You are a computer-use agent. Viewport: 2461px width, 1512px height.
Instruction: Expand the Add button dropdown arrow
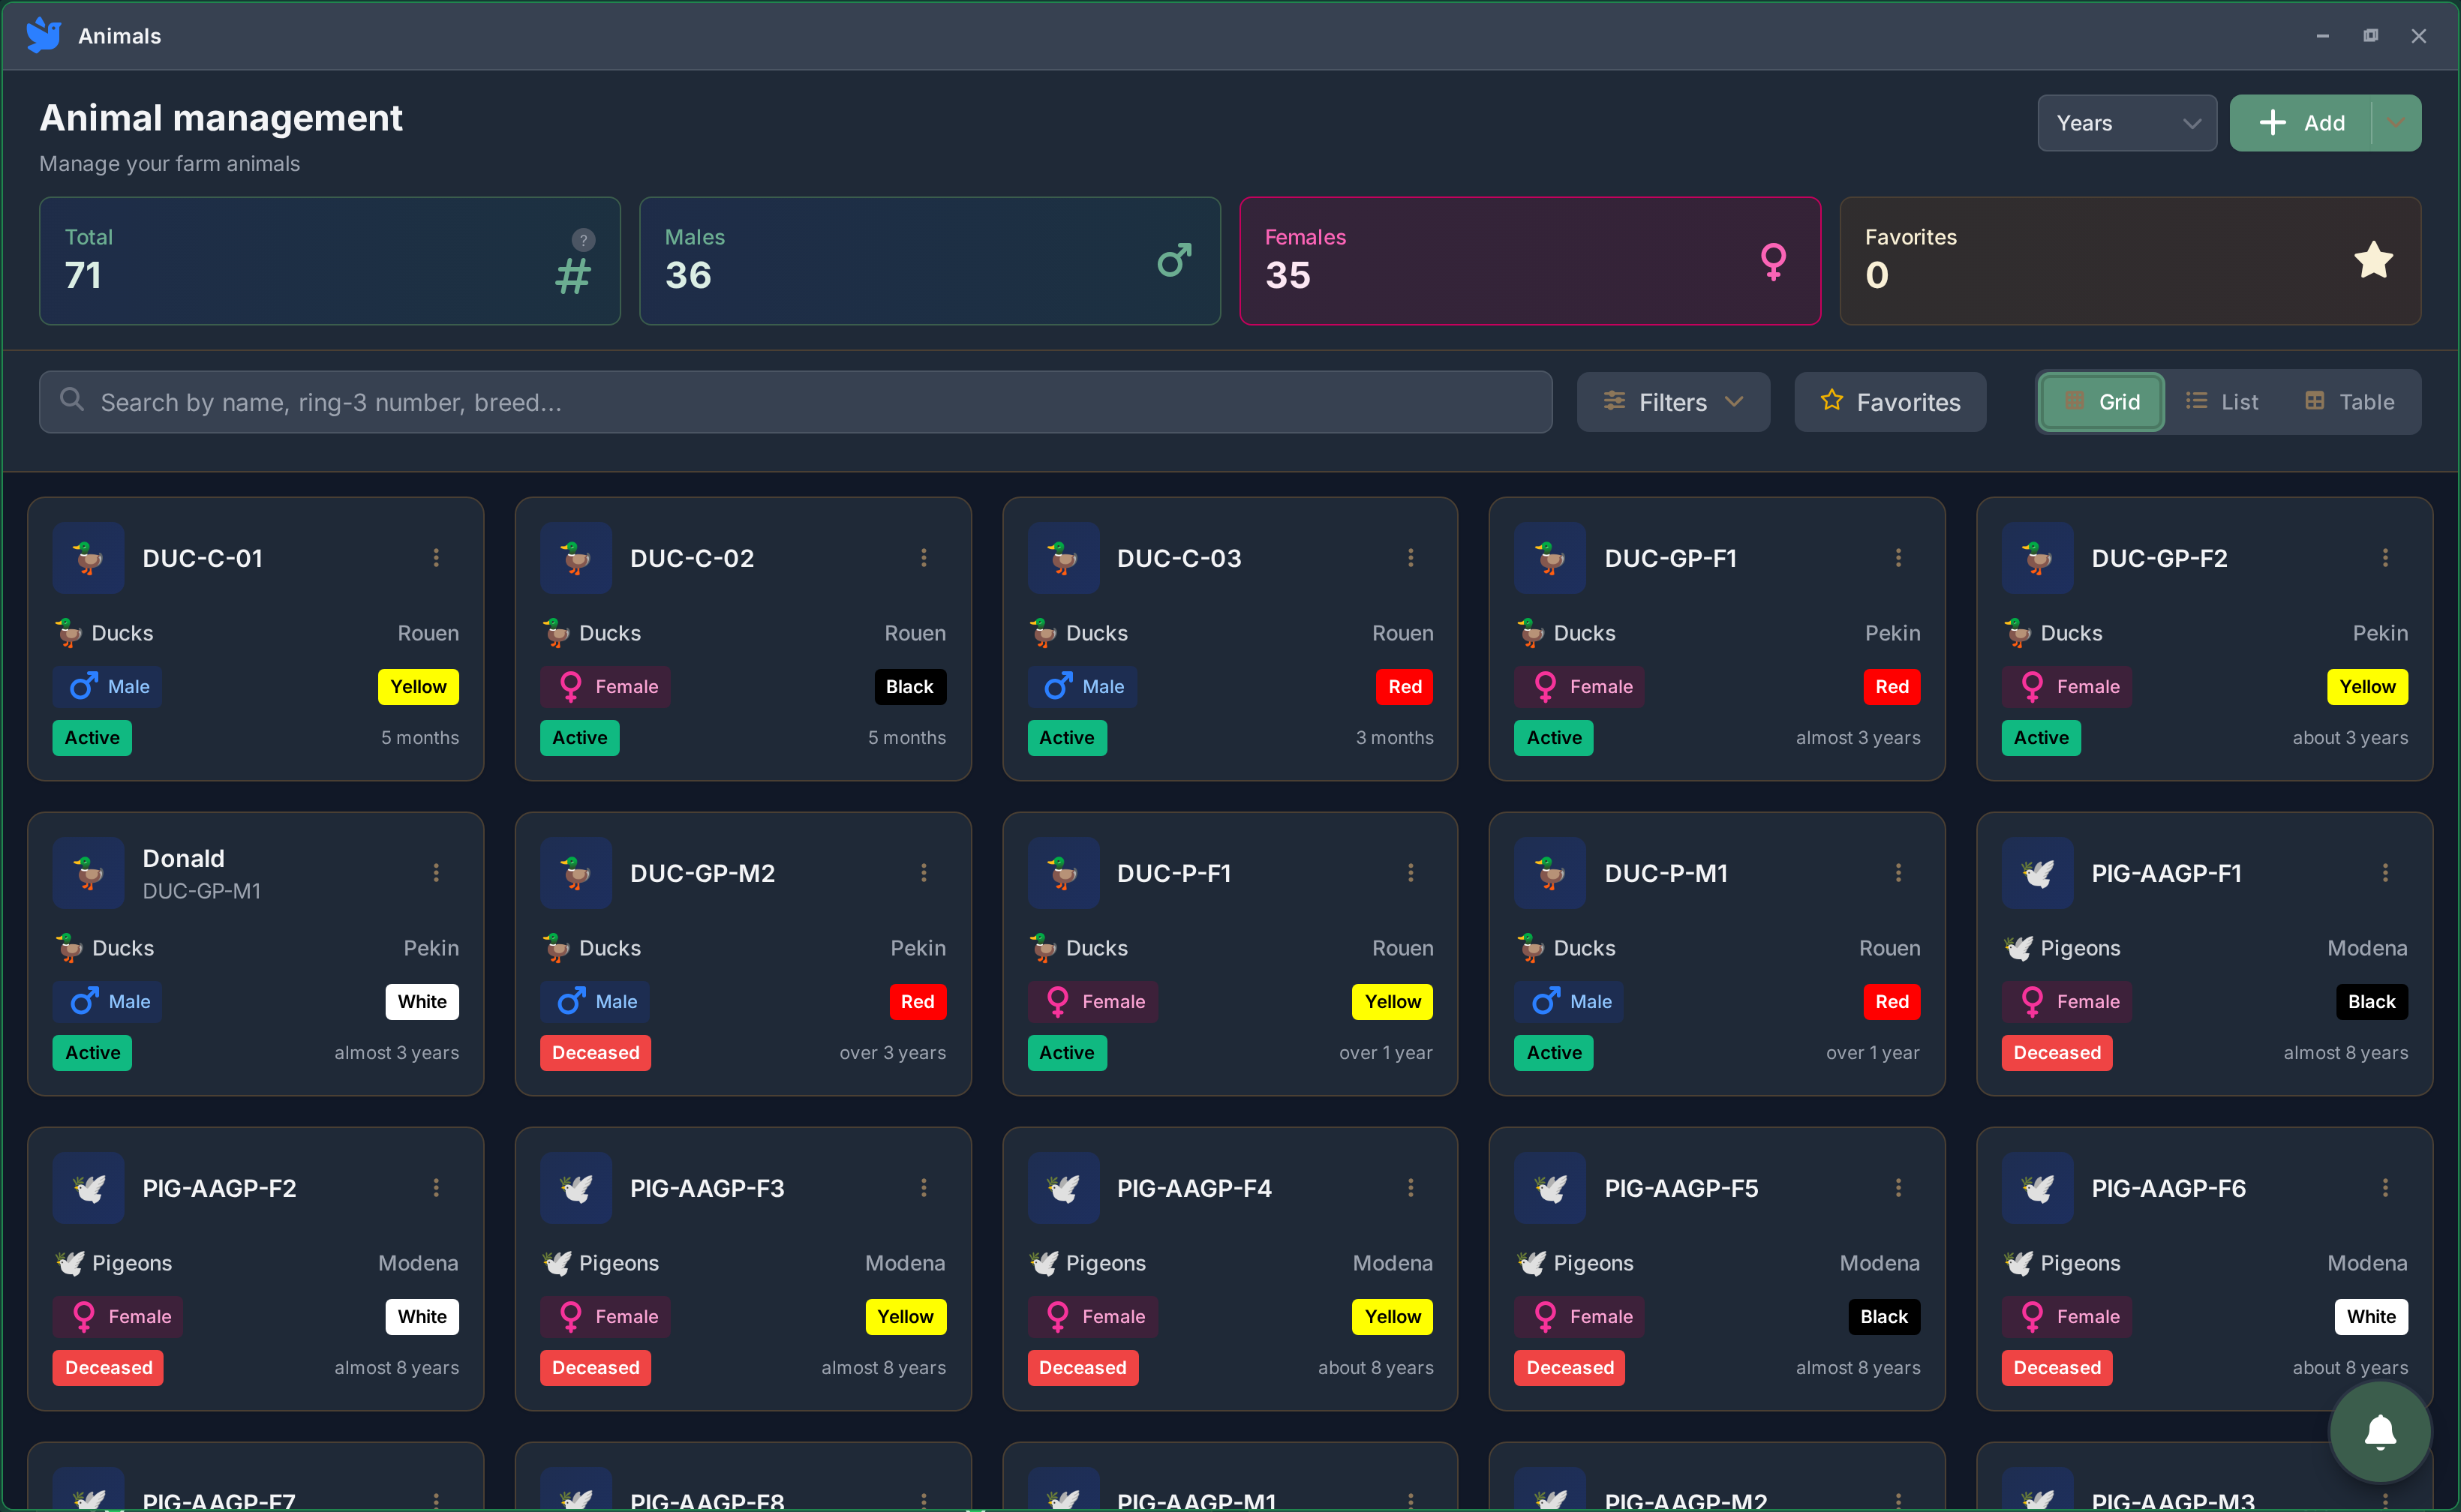coord(2396,123)
